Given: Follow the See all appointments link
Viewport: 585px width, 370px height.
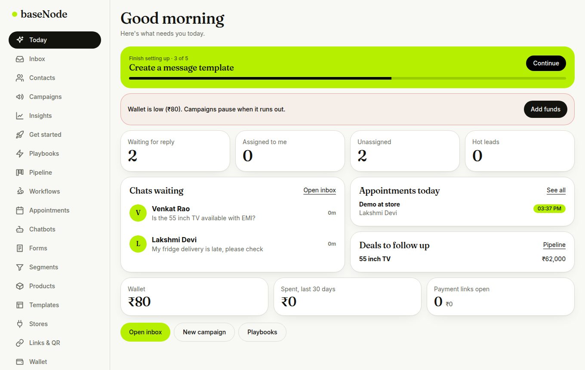Looking at the screenshot, I should tap(556, 190).
